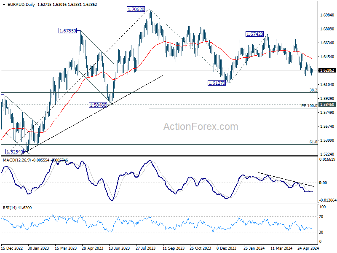The image size is (337, 253).
Task: Click the 1.52240 price axis value
Action: [327, 154]
